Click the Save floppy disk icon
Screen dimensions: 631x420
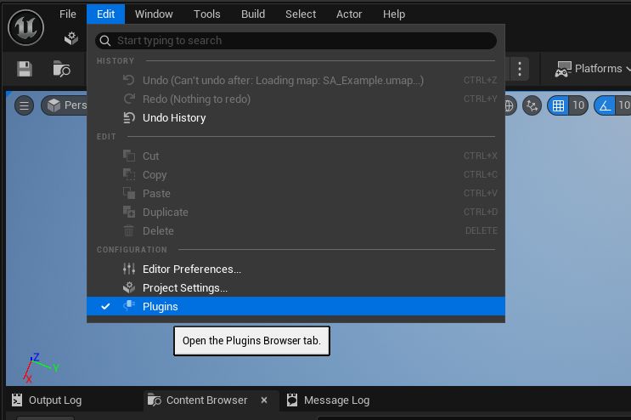click(x=25, y=69)
